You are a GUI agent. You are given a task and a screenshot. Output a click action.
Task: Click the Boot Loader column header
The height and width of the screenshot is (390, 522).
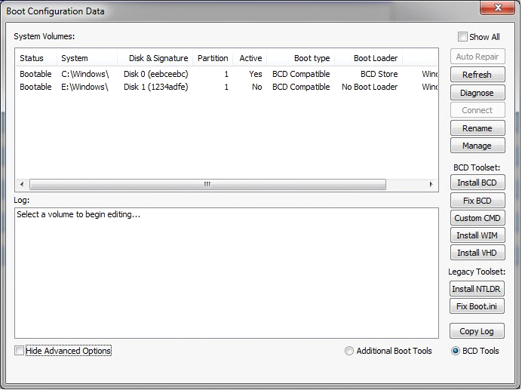[369, 58]
